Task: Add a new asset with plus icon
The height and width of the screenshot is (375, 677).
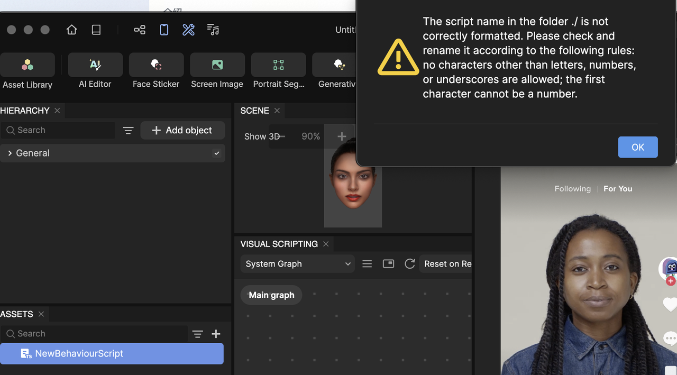Action: (x=216, y=334)
